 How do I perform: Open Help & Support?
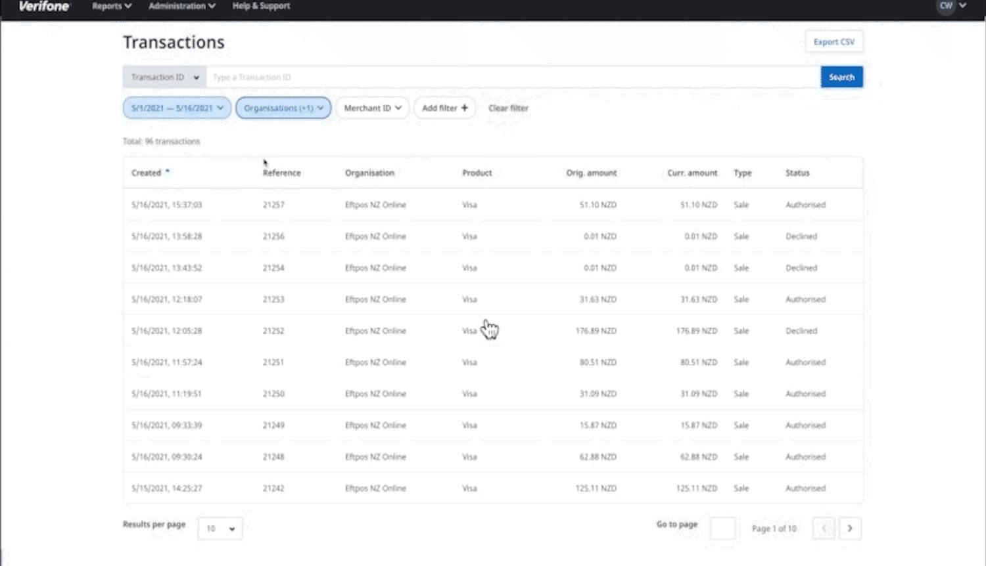pos(261,6)
